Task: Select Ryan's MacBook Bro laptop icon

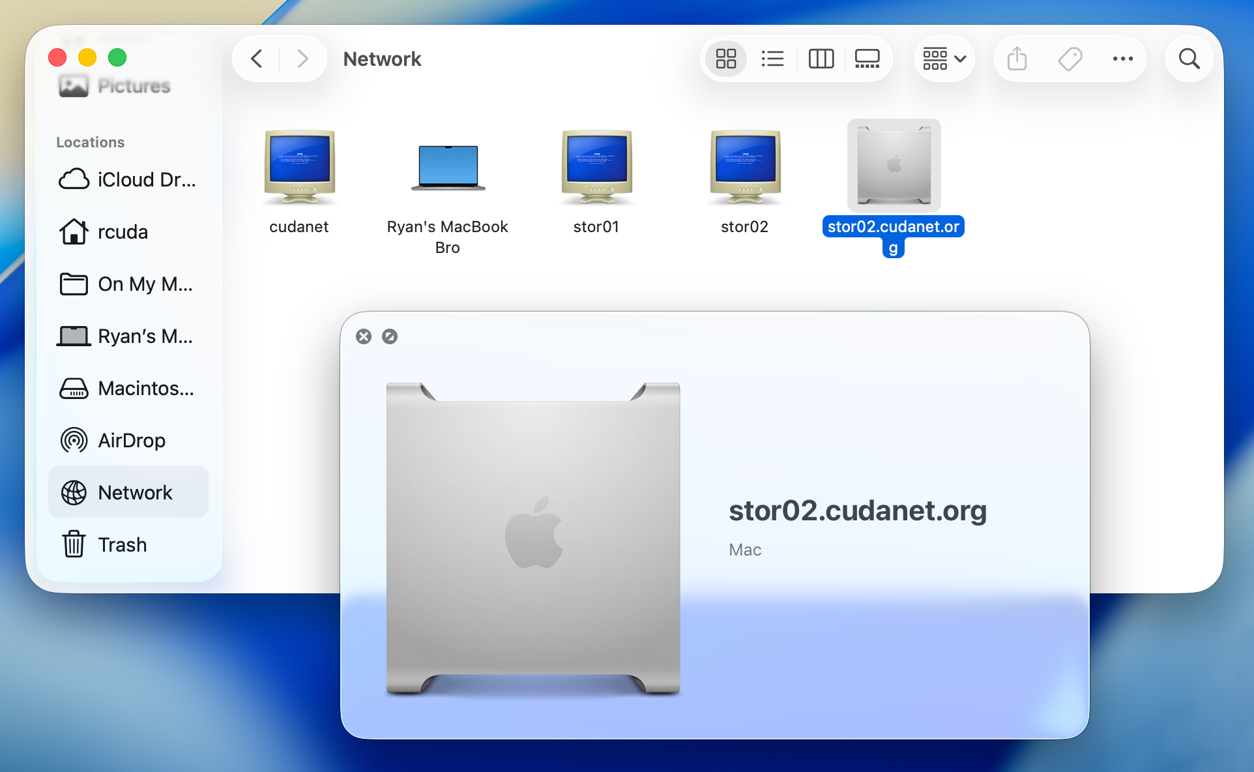Action: click(x=448, y=167)
